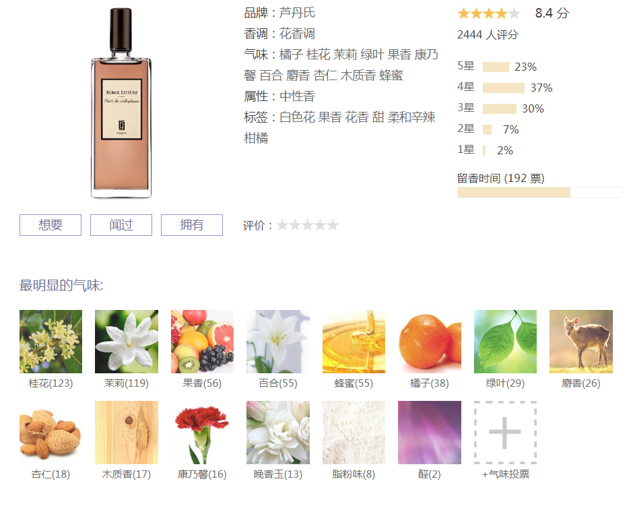
Task: Click the plus icon to add scent vote
Action: (506, 433)
